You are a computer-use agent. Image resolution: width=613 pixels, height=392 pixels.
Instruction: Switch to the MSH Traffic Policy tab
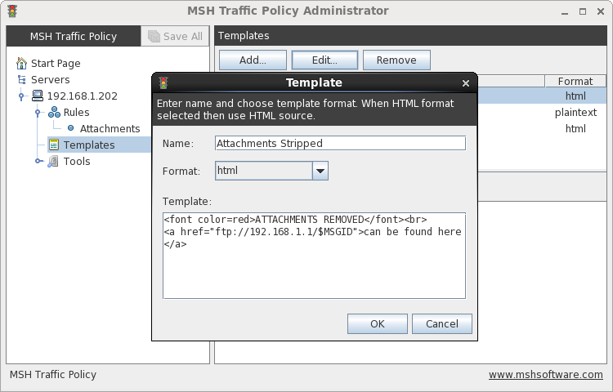pyautogui.click(x=74, y=36)
